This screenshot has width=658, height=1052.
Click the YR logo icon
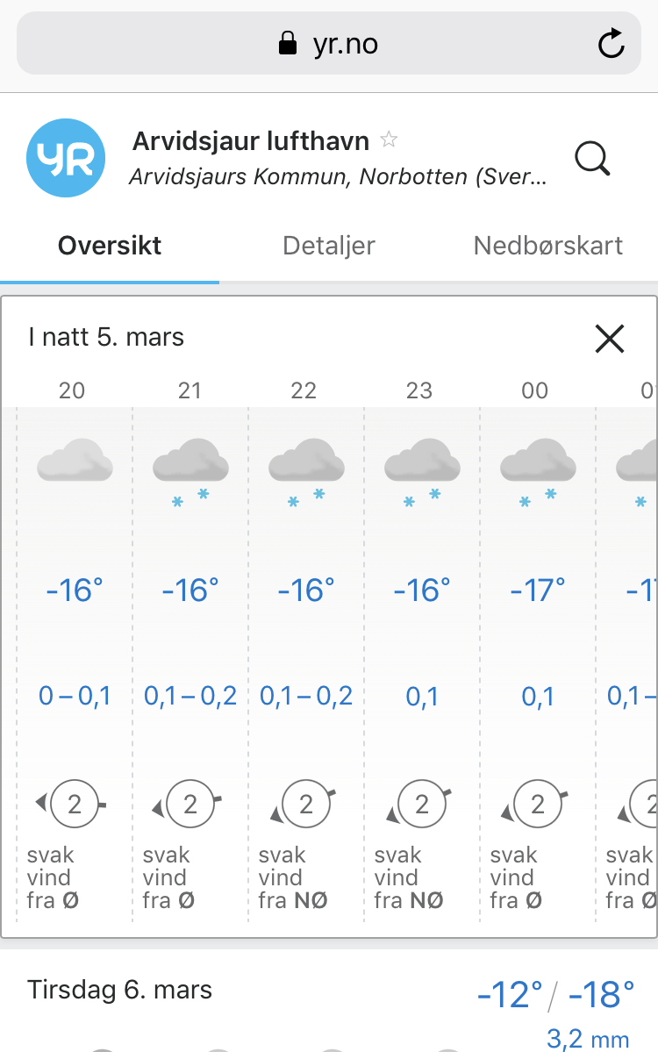66,158
